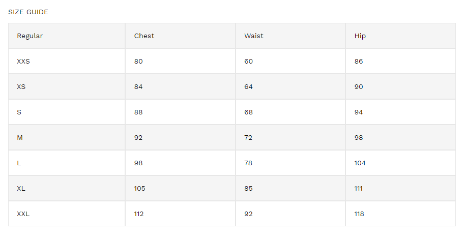
Task: Select the L size row label
Action: (19, 163)
